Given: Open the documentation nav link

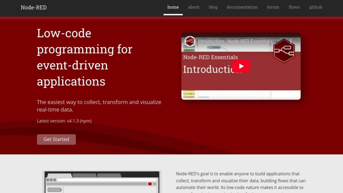Looking at the screenshot, I should pos(242,7).
